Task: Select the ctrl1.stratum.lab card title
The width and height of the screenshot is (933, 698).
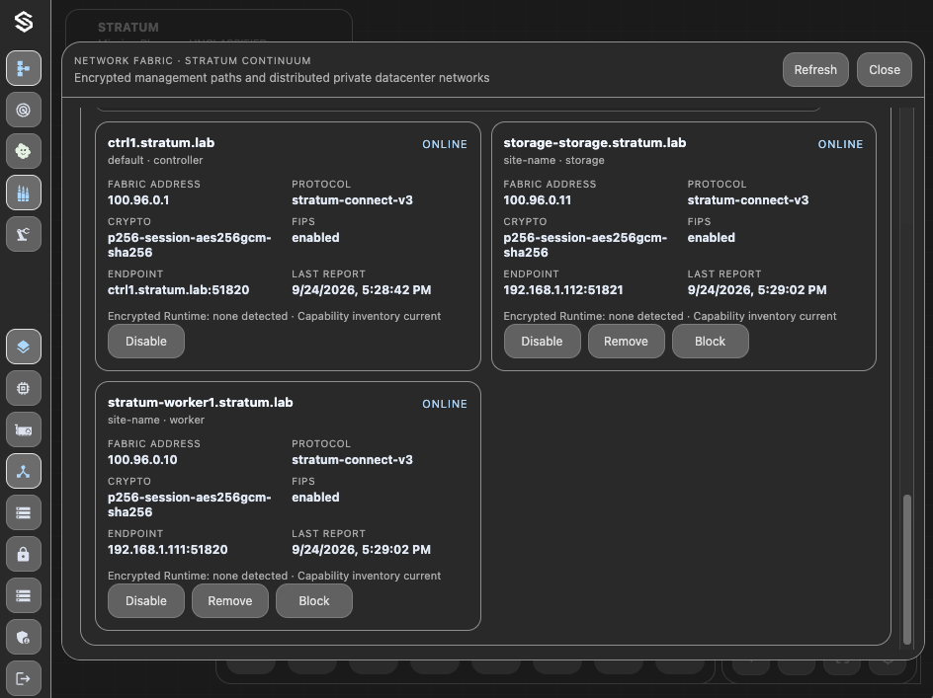Action: coord(161,143)
